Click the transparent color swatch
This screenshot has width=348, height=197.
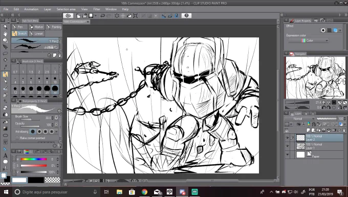[53, 180]
